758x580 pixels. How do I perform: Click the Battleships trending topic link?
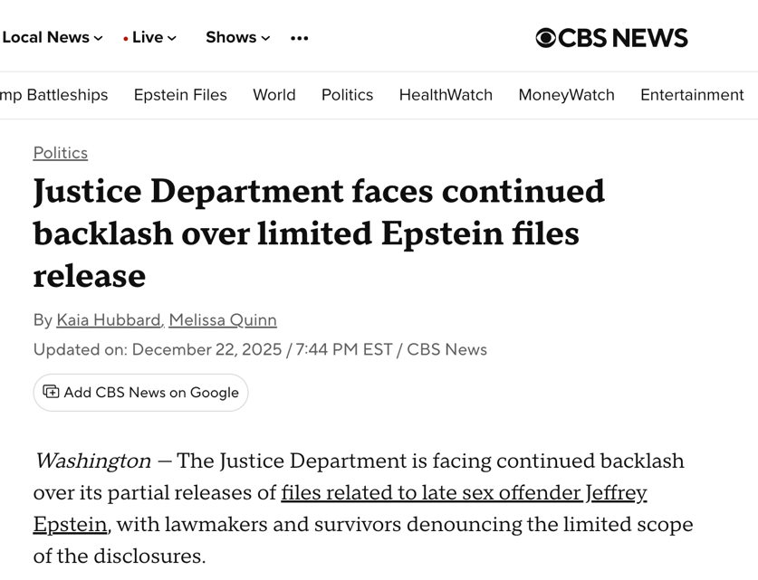click(54, 95)
